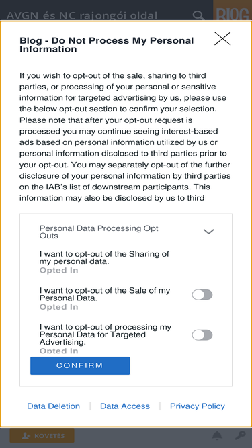Viewport: 252px width, 448px height.
Task: Open the Privacy Policy link
Action: click(x=198, y=406)
